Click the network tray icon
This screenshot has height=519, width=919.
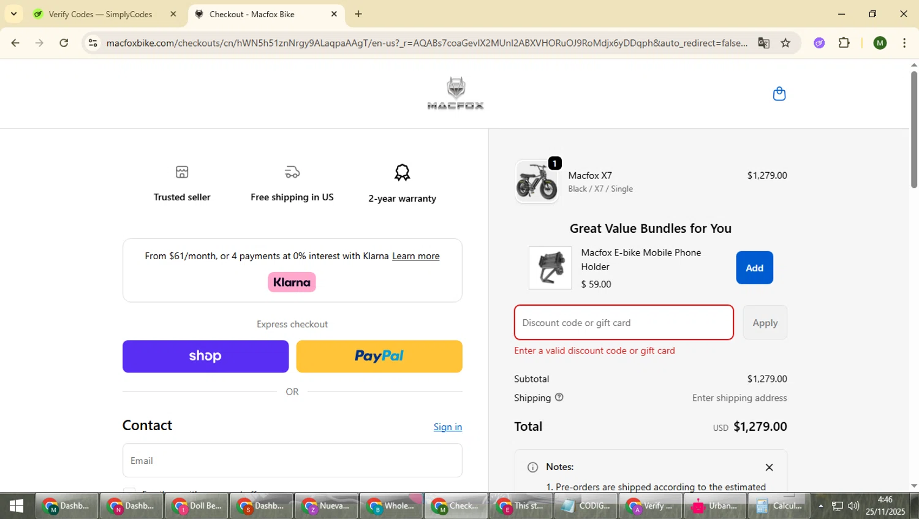837,506
